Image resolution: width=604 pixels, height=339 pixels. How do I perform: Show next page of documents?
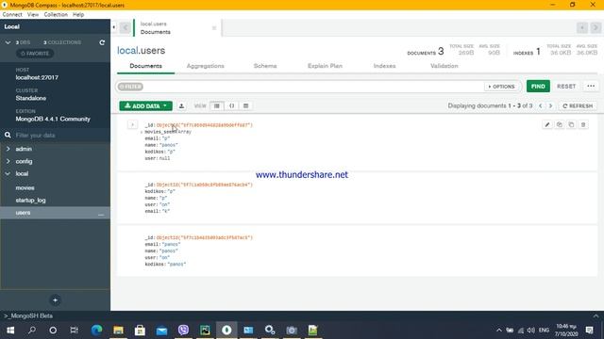click(550, 105)
